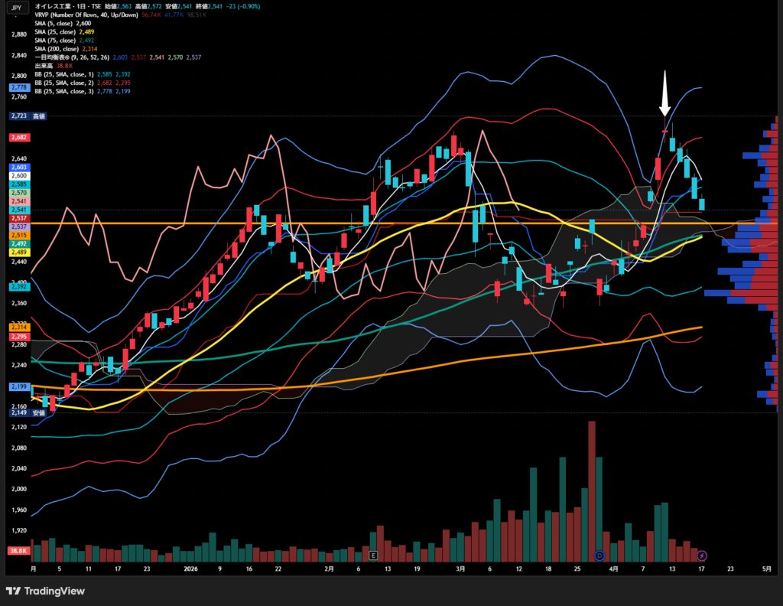783x606 pixels.
Task: Select the 一目均衡表 indicator legend
Action: (x=73, y=57)
